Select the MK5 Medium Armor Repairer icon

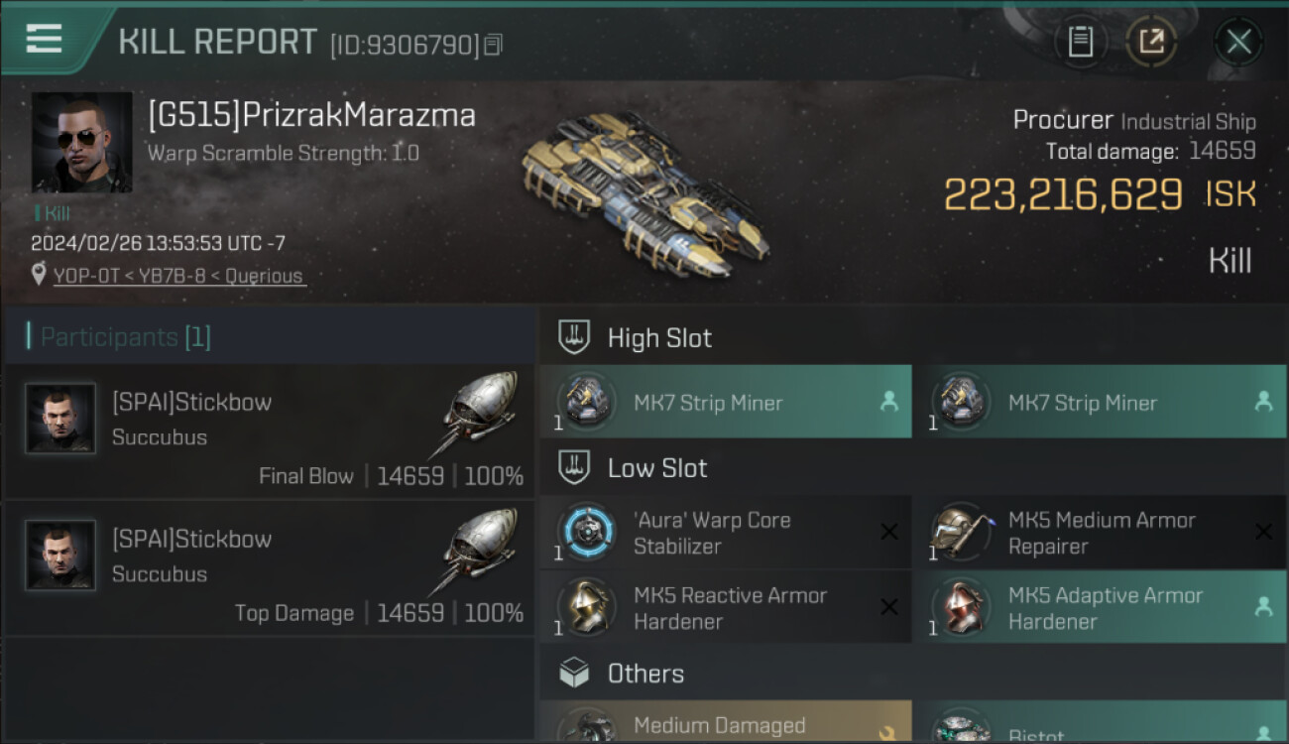[x=962, y=532]
